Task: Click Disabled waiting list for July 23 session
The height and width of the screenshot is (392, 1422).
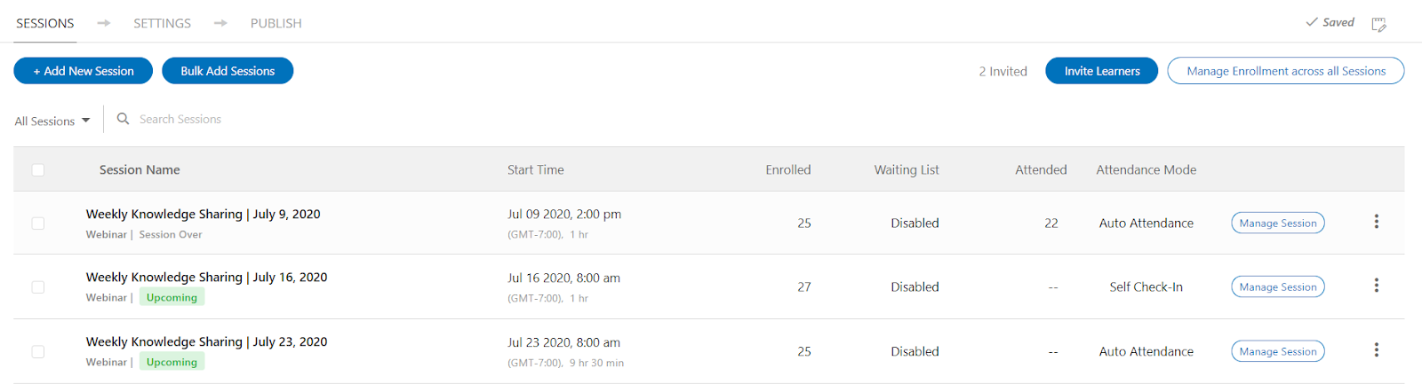Action: click(x=915, y=352)
